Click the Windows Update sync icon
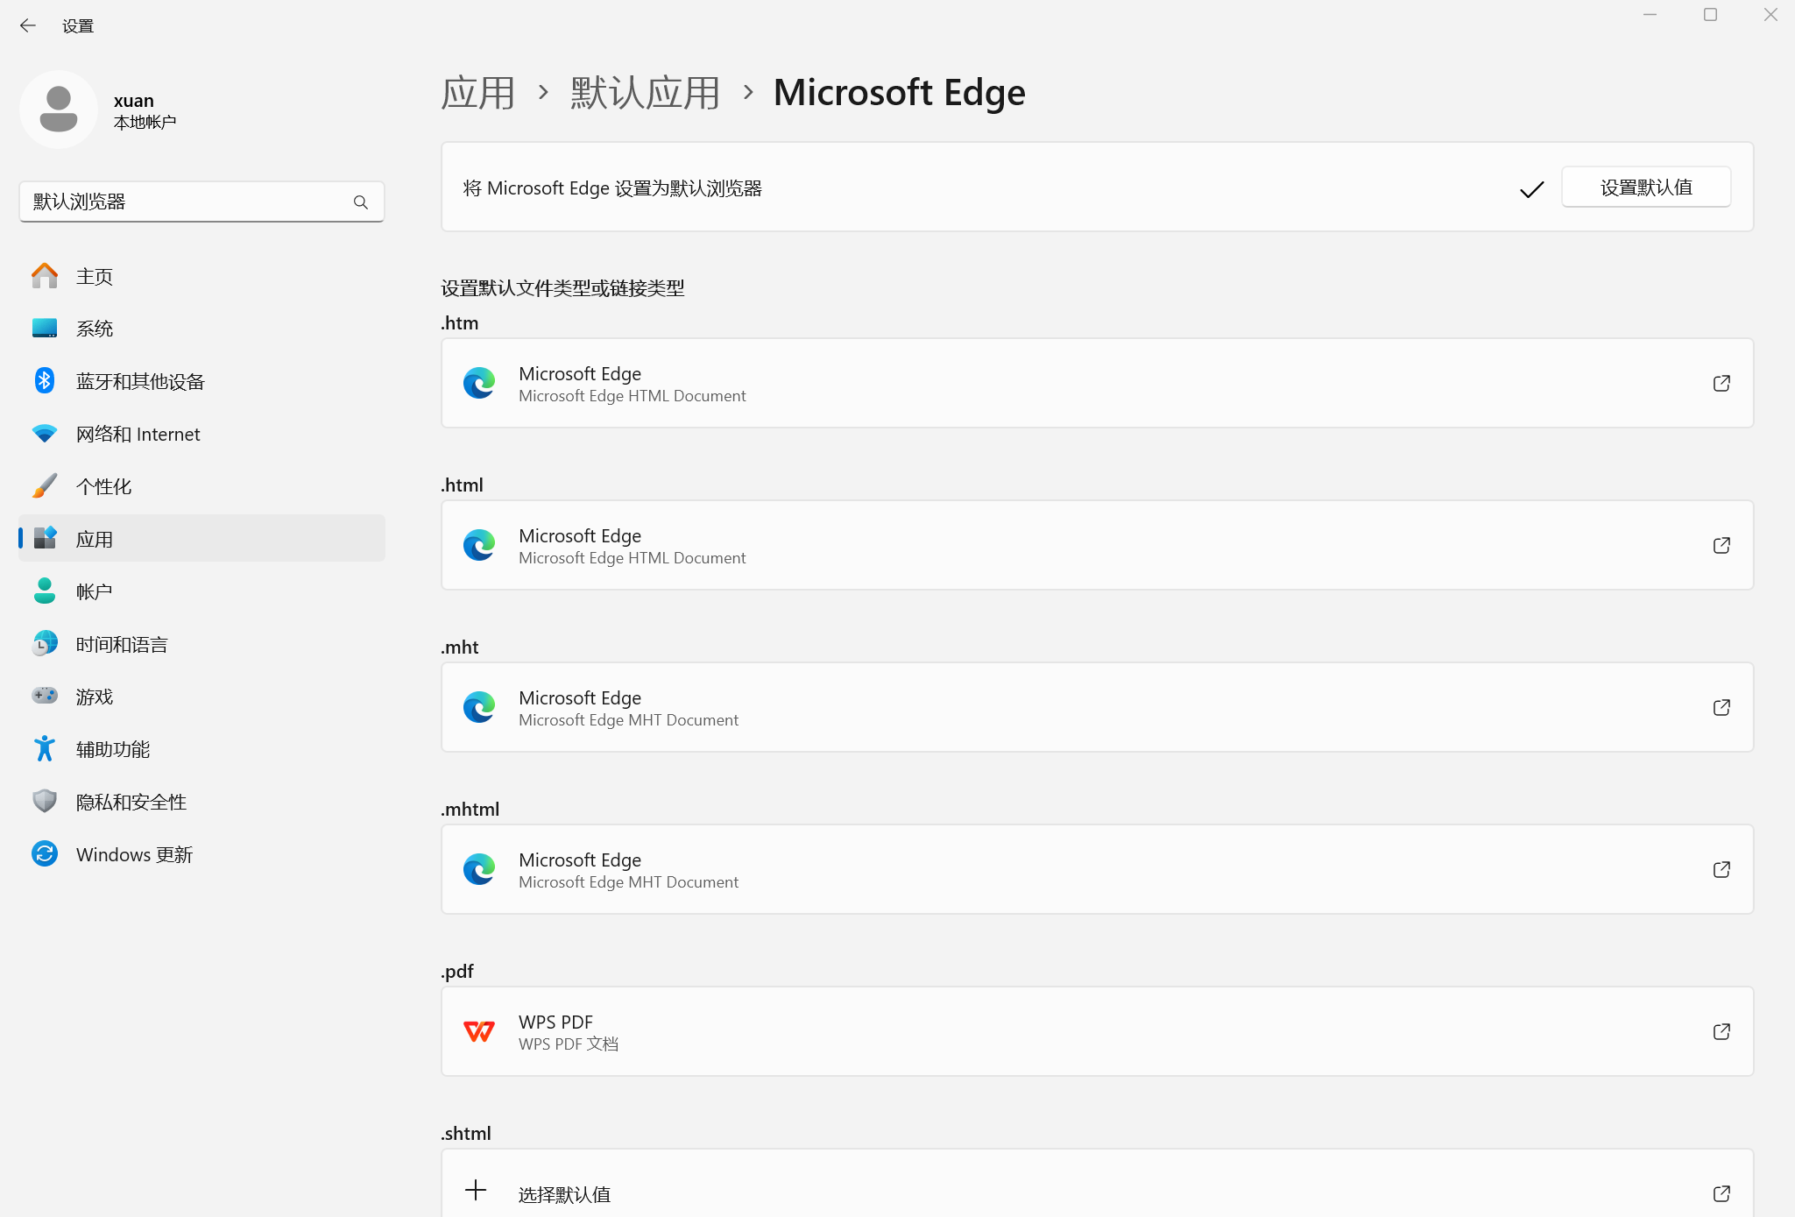 coord(45,853)
